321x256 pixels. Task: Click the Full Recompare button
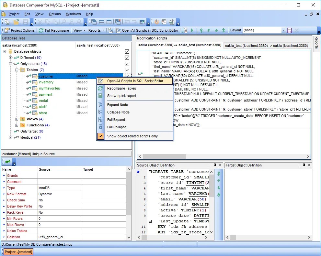coord(54,30)
